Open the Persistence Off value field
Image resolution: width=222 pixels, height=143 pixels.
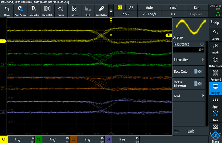tap(189, 50)
